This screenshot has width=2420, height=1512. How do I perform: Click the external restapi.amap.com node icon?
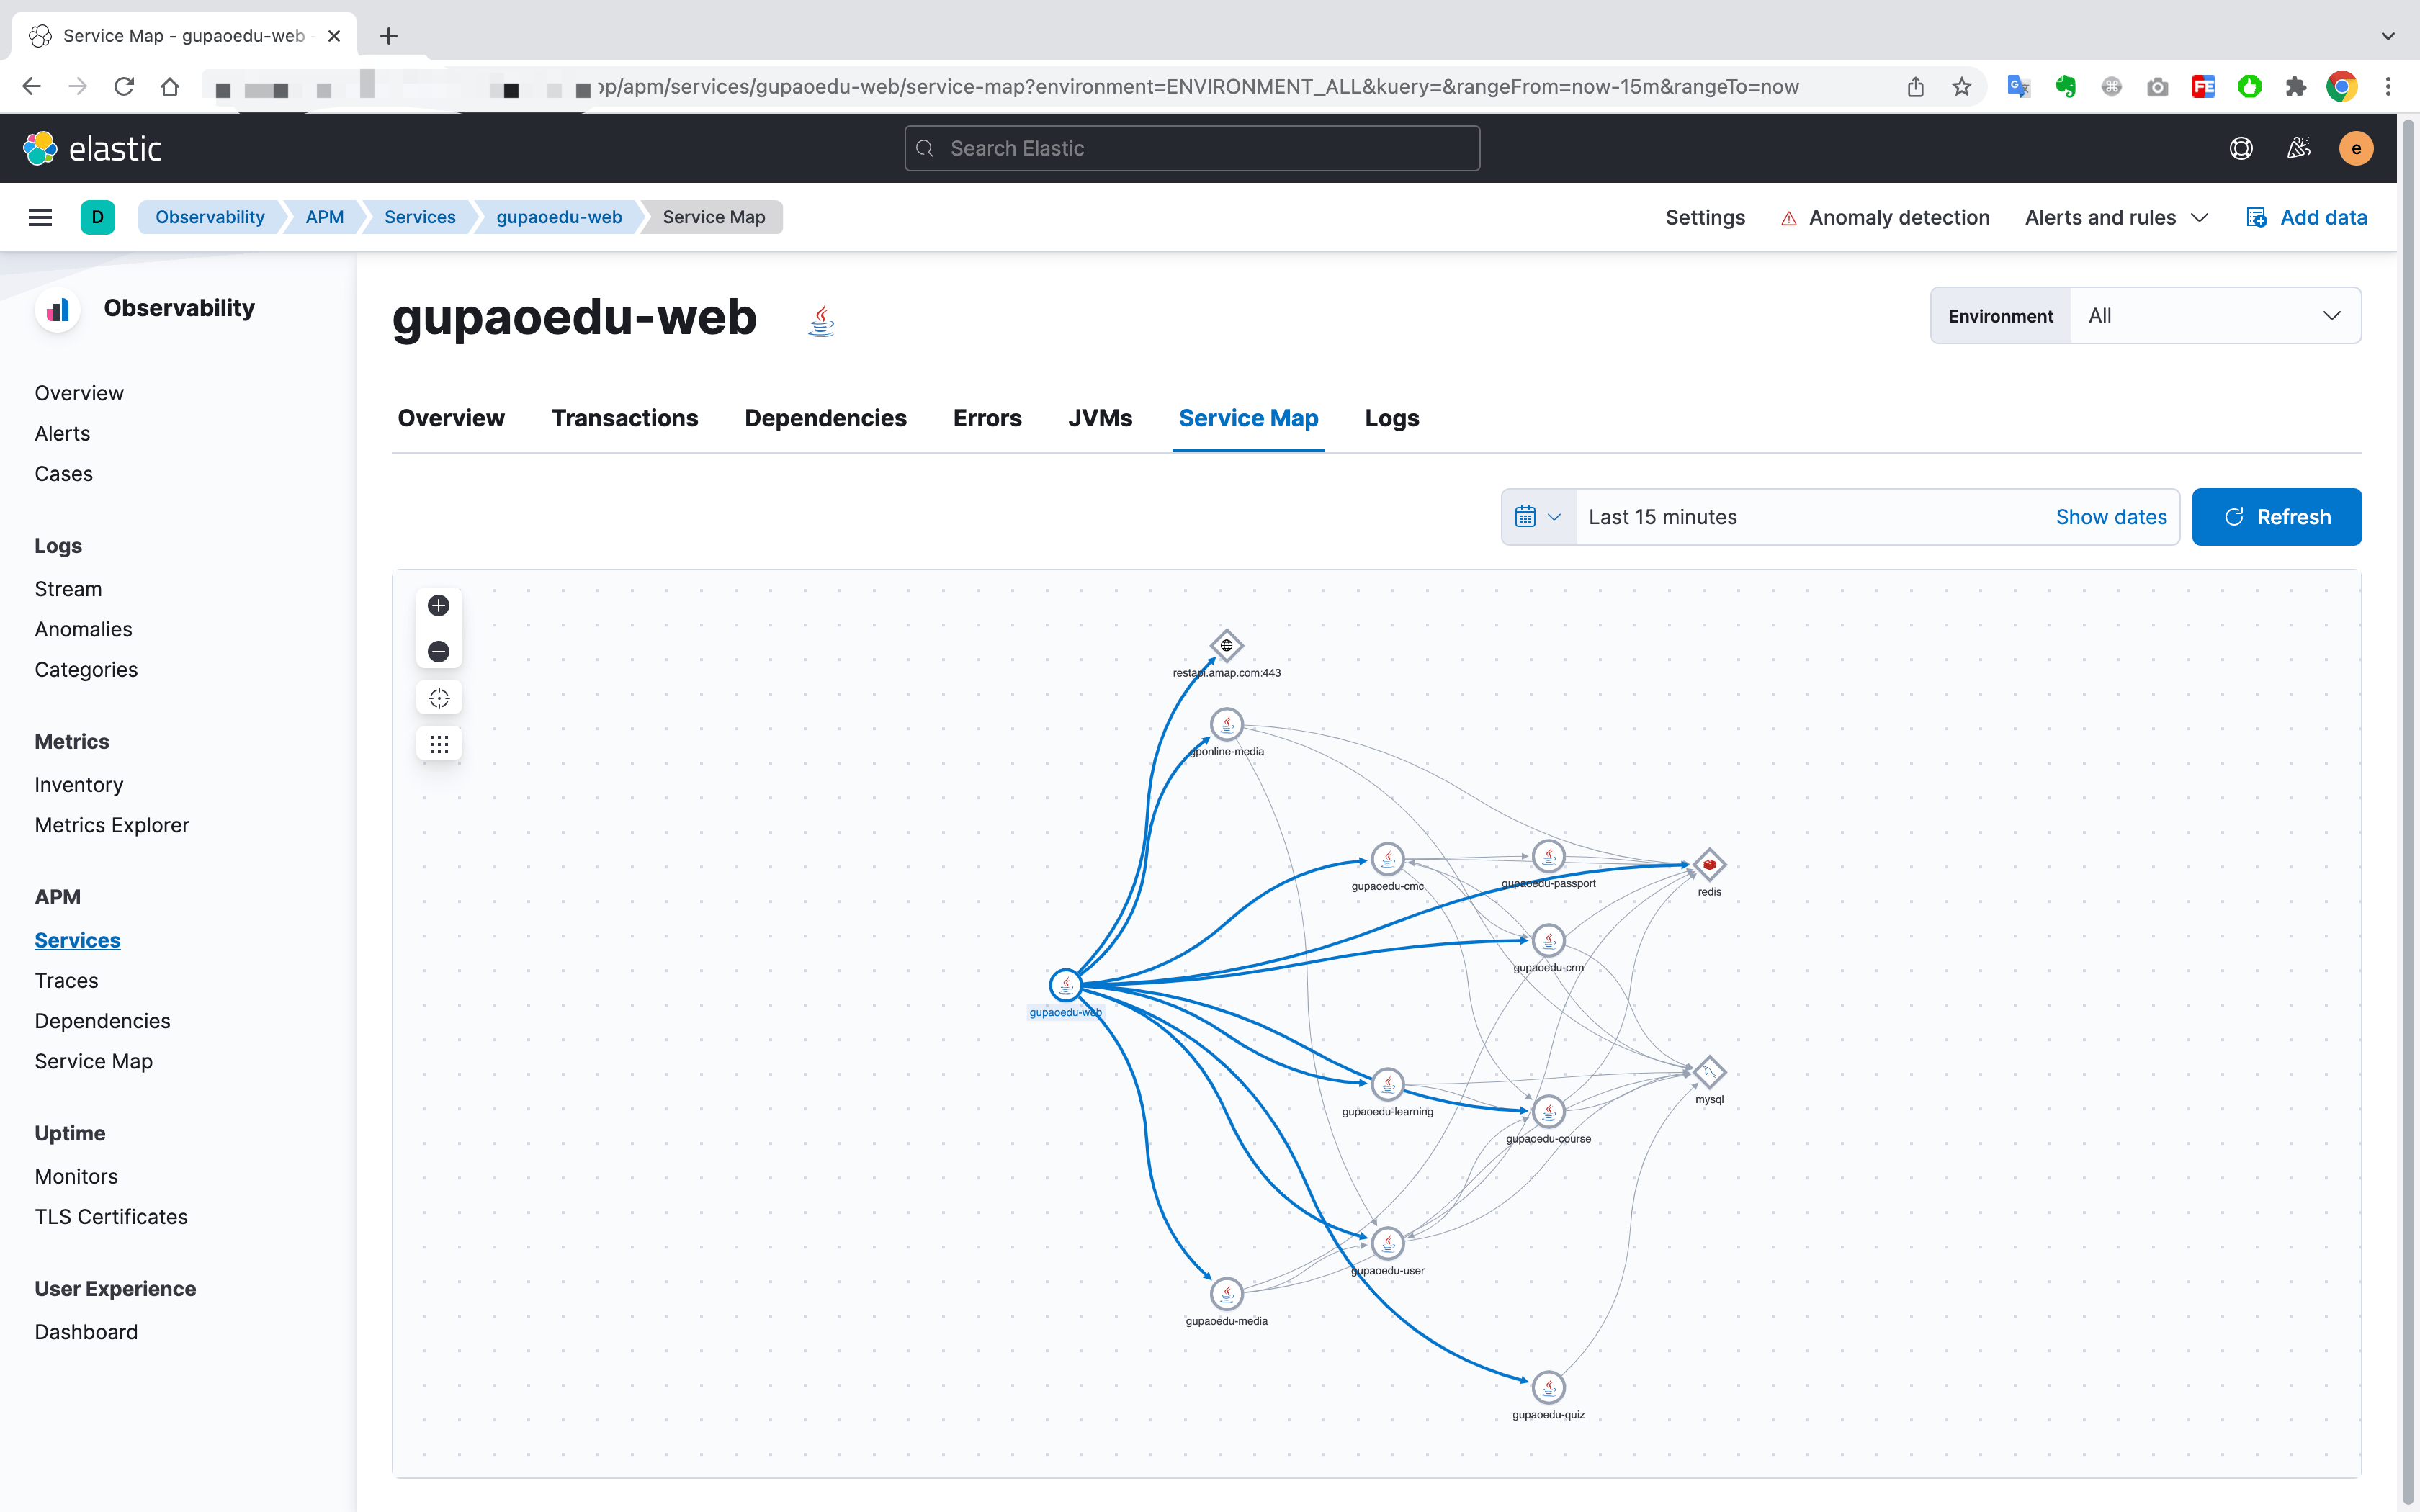[x=1227, y=644]
